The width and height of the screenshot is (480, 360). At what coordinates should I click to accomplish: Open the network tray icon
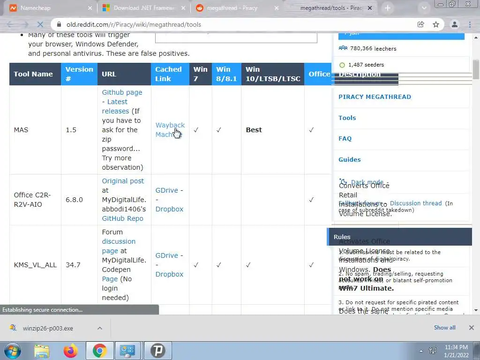click(x=433, y=351)
